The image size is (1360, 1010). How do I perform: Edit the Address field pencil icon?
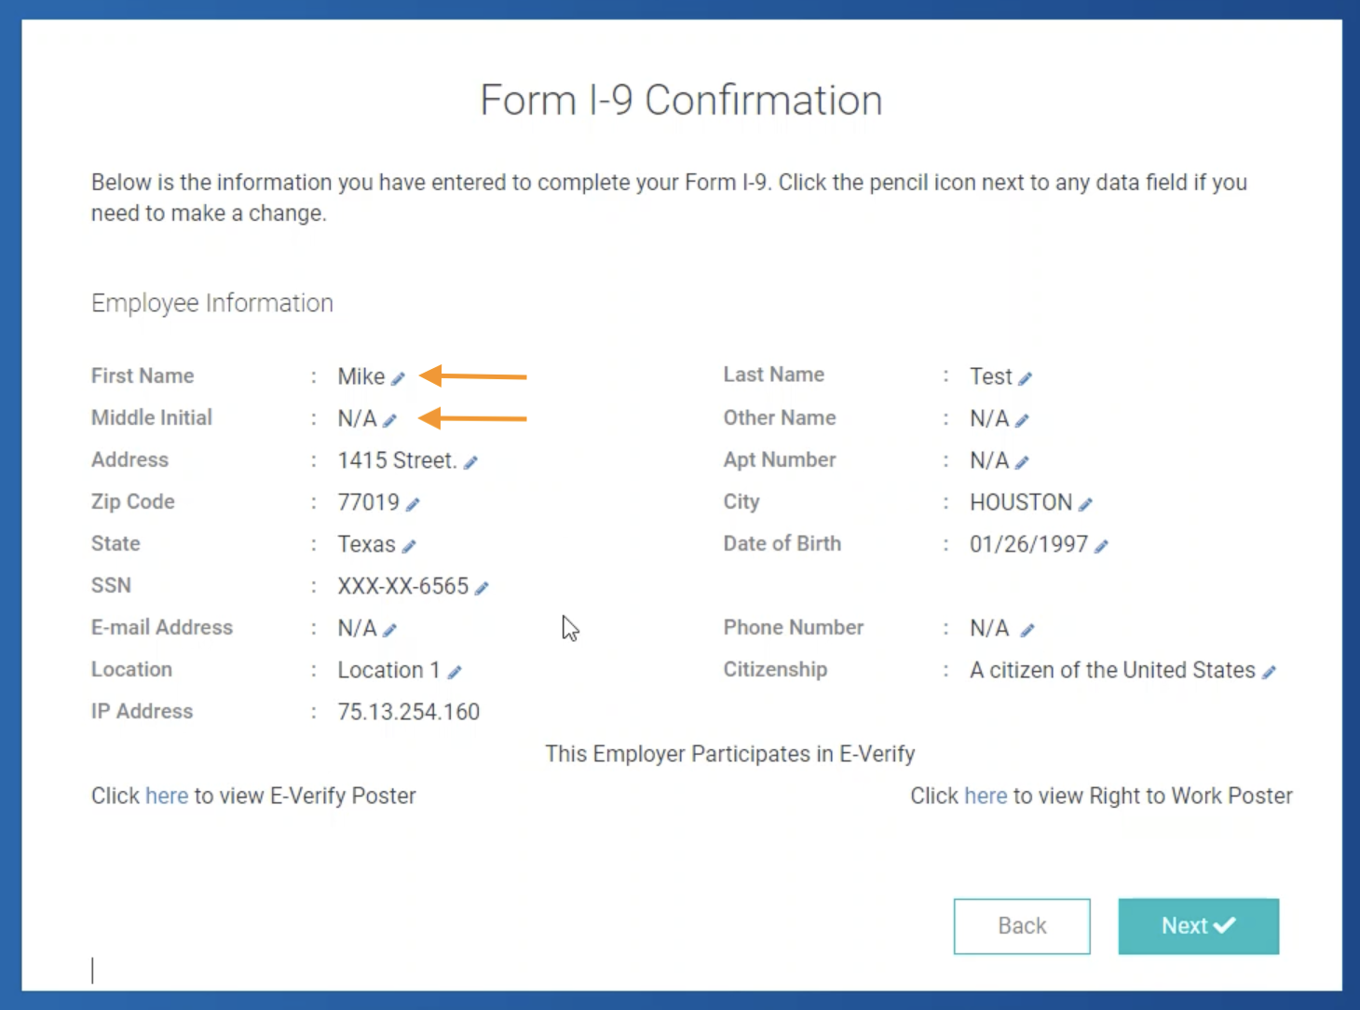pos(470,462)
